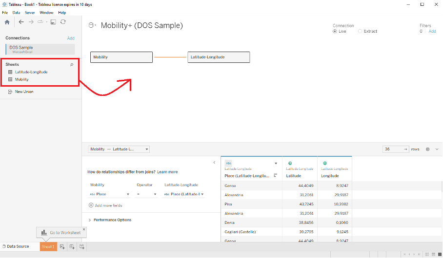This screenshot has width=443, height=258.
Task: Open the toolbar redo options dropdown arrow
Action: [x=47, y=22]
